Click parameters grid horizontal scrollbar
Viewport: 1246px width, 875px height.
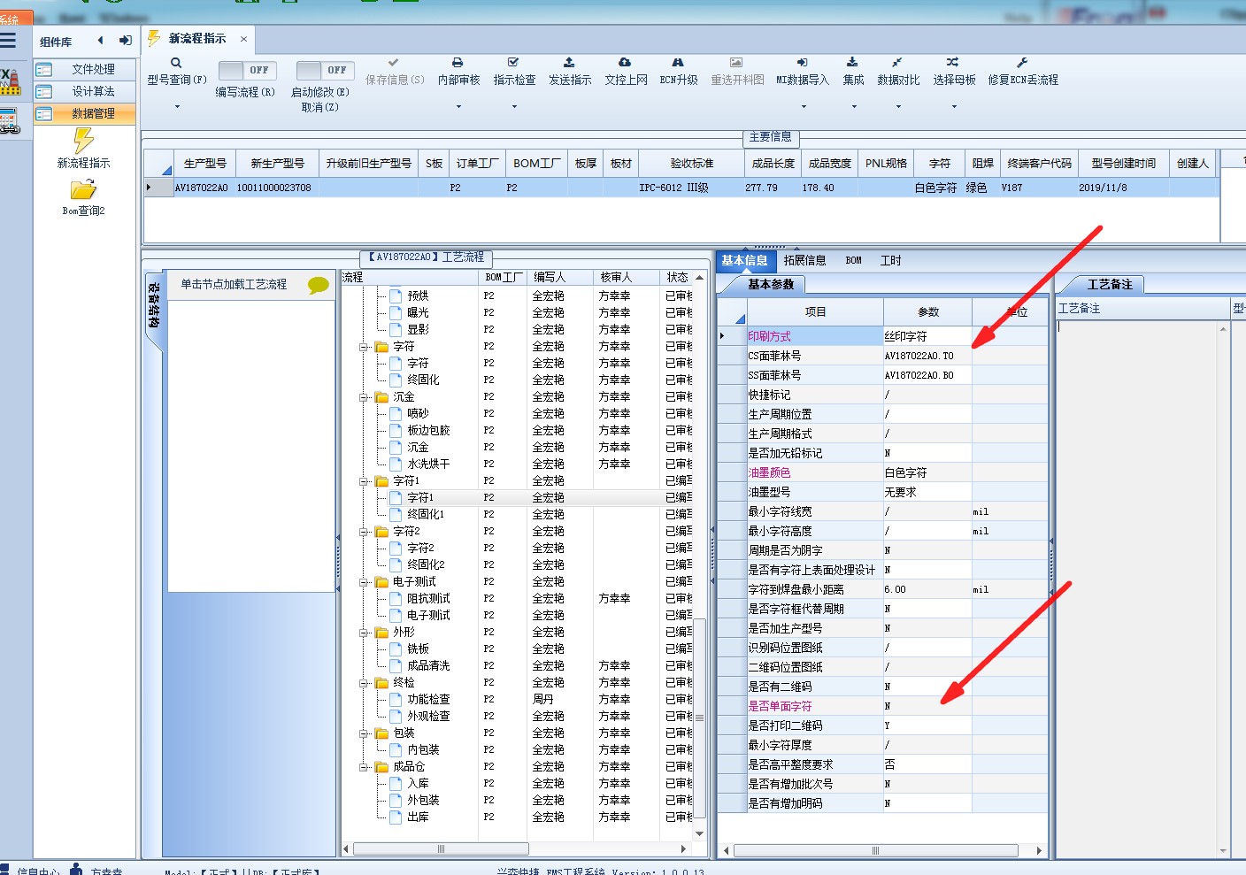pos(875,850)
